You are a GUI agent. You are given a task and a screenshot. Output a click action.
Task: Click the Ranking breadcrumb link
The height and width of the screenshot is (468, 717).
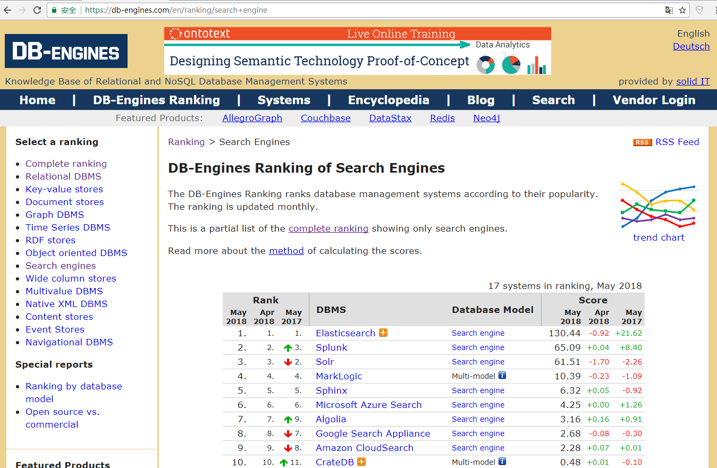tap(186, 142)
